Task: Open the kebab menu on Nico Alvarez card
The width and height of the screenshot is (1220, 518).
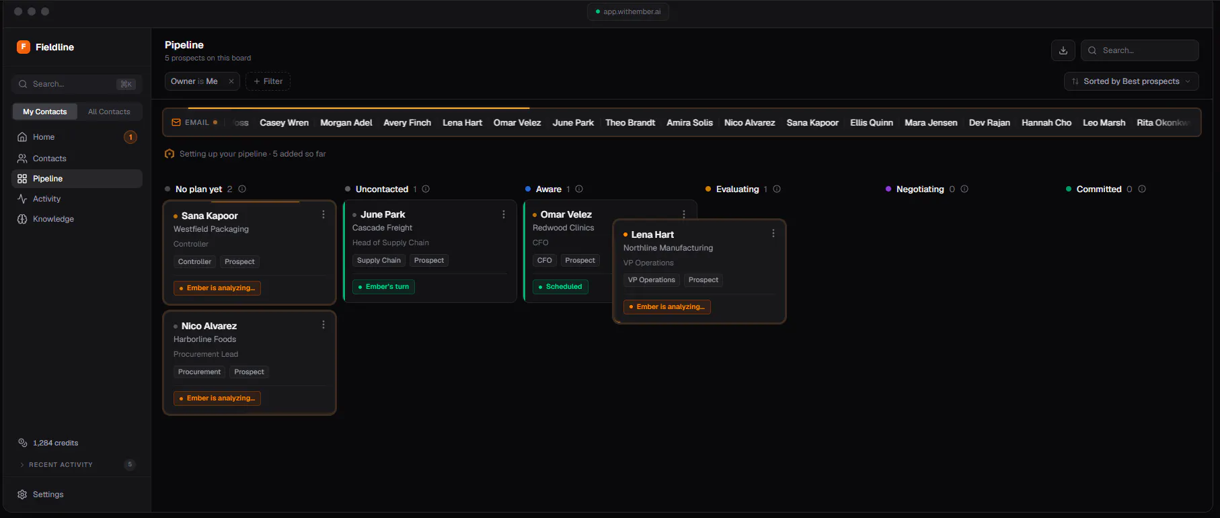Action: point(323,325)
